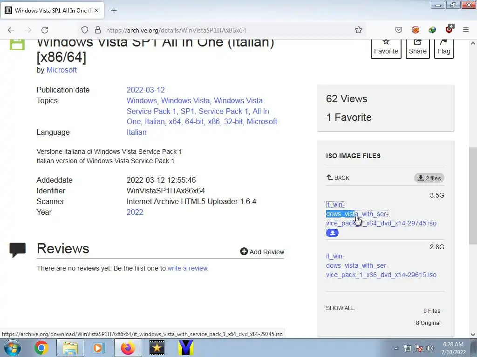Screen dimensions: 477x357
Task: Open the Microsoft author link
Action: click(x=61, y=70)
